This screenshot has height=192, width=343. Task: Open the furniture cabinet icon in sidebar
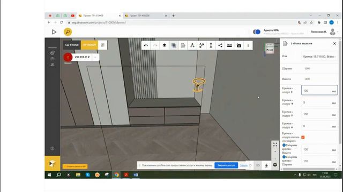pos(53,59)
